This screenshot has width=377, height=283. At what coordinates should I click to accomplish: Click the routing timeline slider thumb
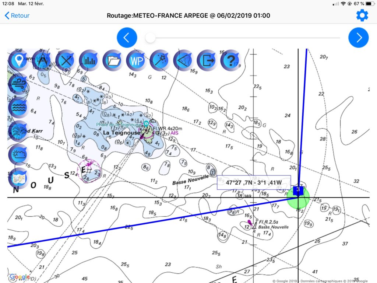(150, 38)
